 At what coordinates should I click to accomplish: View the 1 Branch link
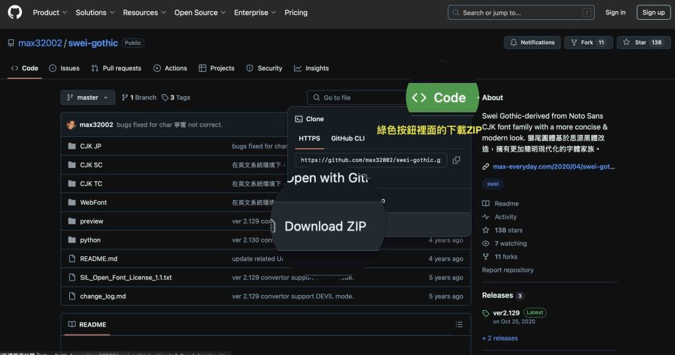pyautogui.click(x=139, y=97)
